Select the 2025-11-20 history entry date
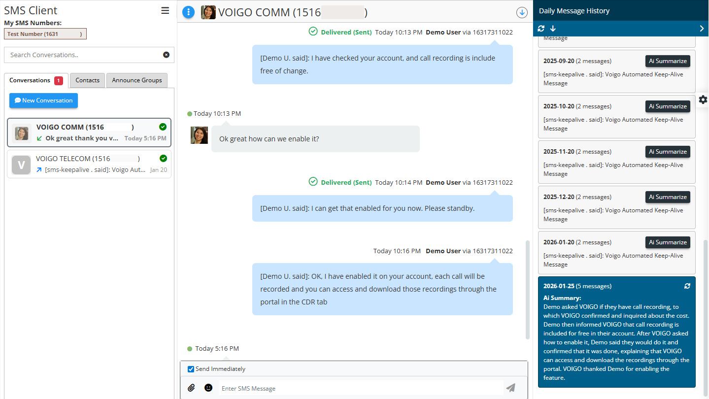This screenshot has height=399, width=709. [x=559, y=152]
